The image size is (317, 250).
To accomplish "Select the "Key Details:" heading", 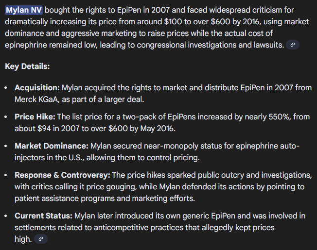I will (x=27, y=67).
